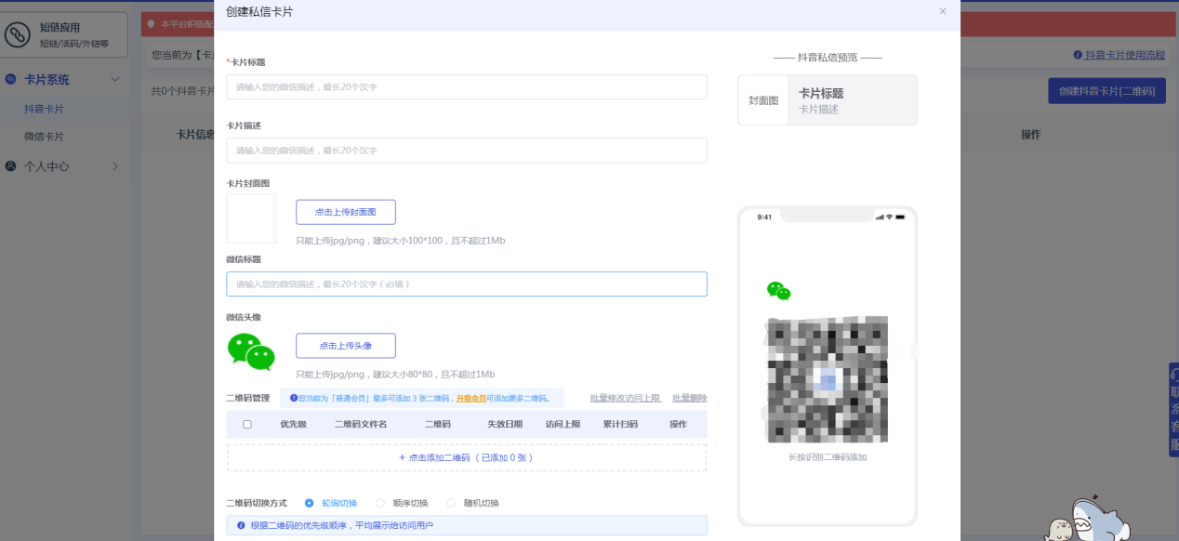Screen dimensions: 1179x541
Task: Expand the 个人中心 menu arrow
Action: [x=115, y=166]
